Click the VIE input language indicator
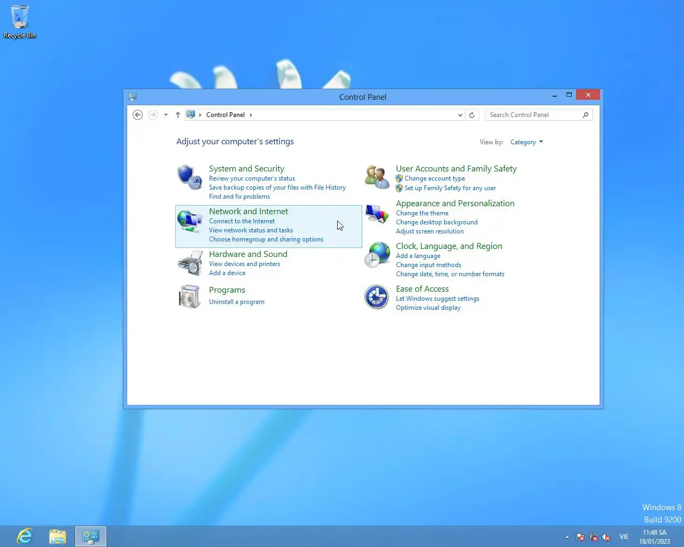The width and height of the screenshot is (684, 547). click(x=624, y=537)
